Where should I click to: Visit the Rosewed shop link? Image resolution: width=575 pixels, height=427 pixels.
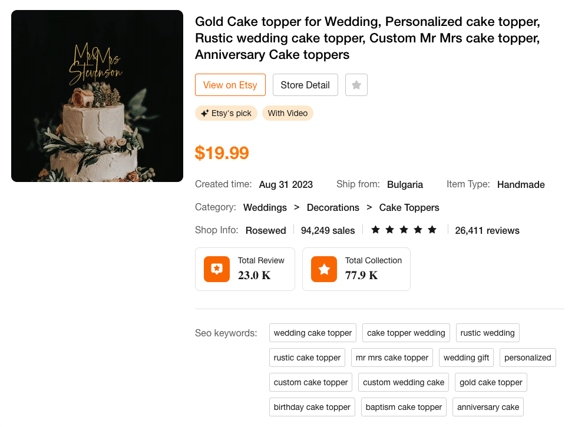point(266,230)
